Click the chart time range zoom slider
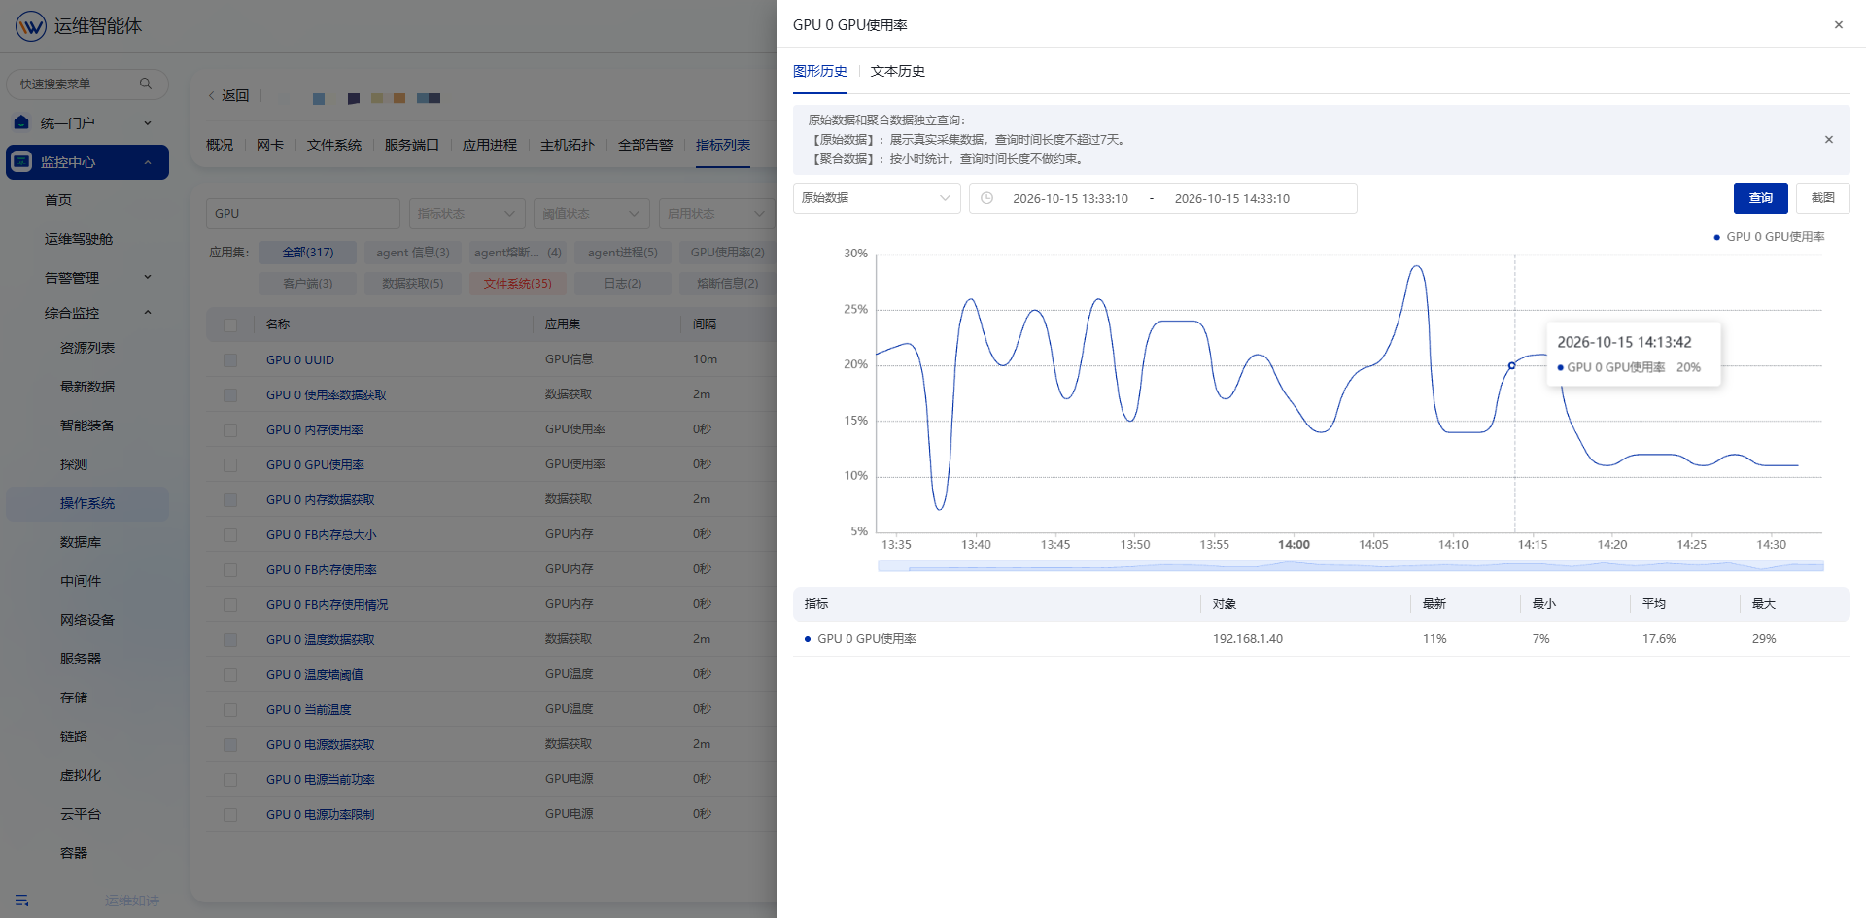This screenshot has height=918, width=1866. (1351, 565)
